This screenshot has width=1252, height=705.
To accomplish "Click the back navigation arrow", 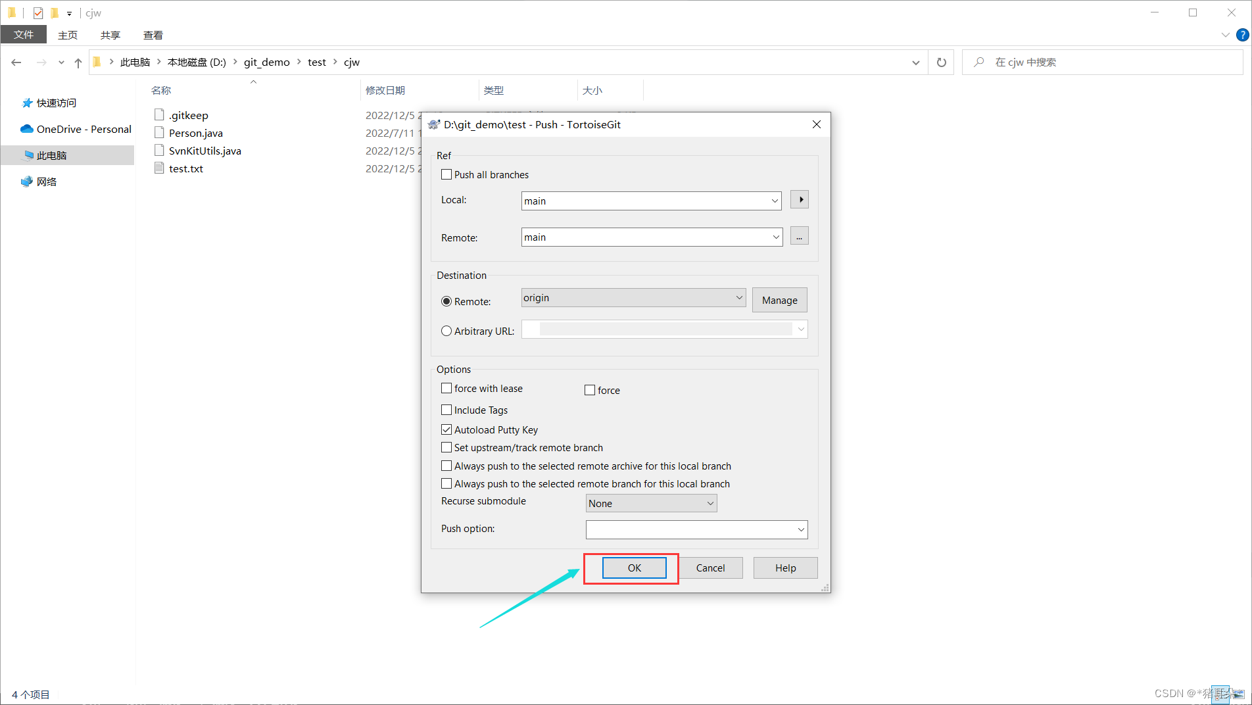I will [x=16, y=62].
